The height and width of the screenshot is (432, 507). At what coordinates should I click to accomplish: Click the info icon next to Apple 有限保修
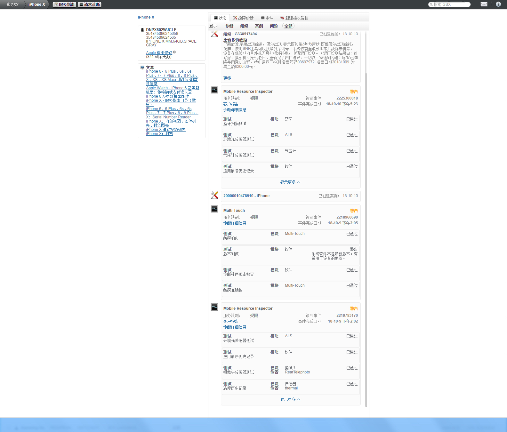(x=174, y=52)
